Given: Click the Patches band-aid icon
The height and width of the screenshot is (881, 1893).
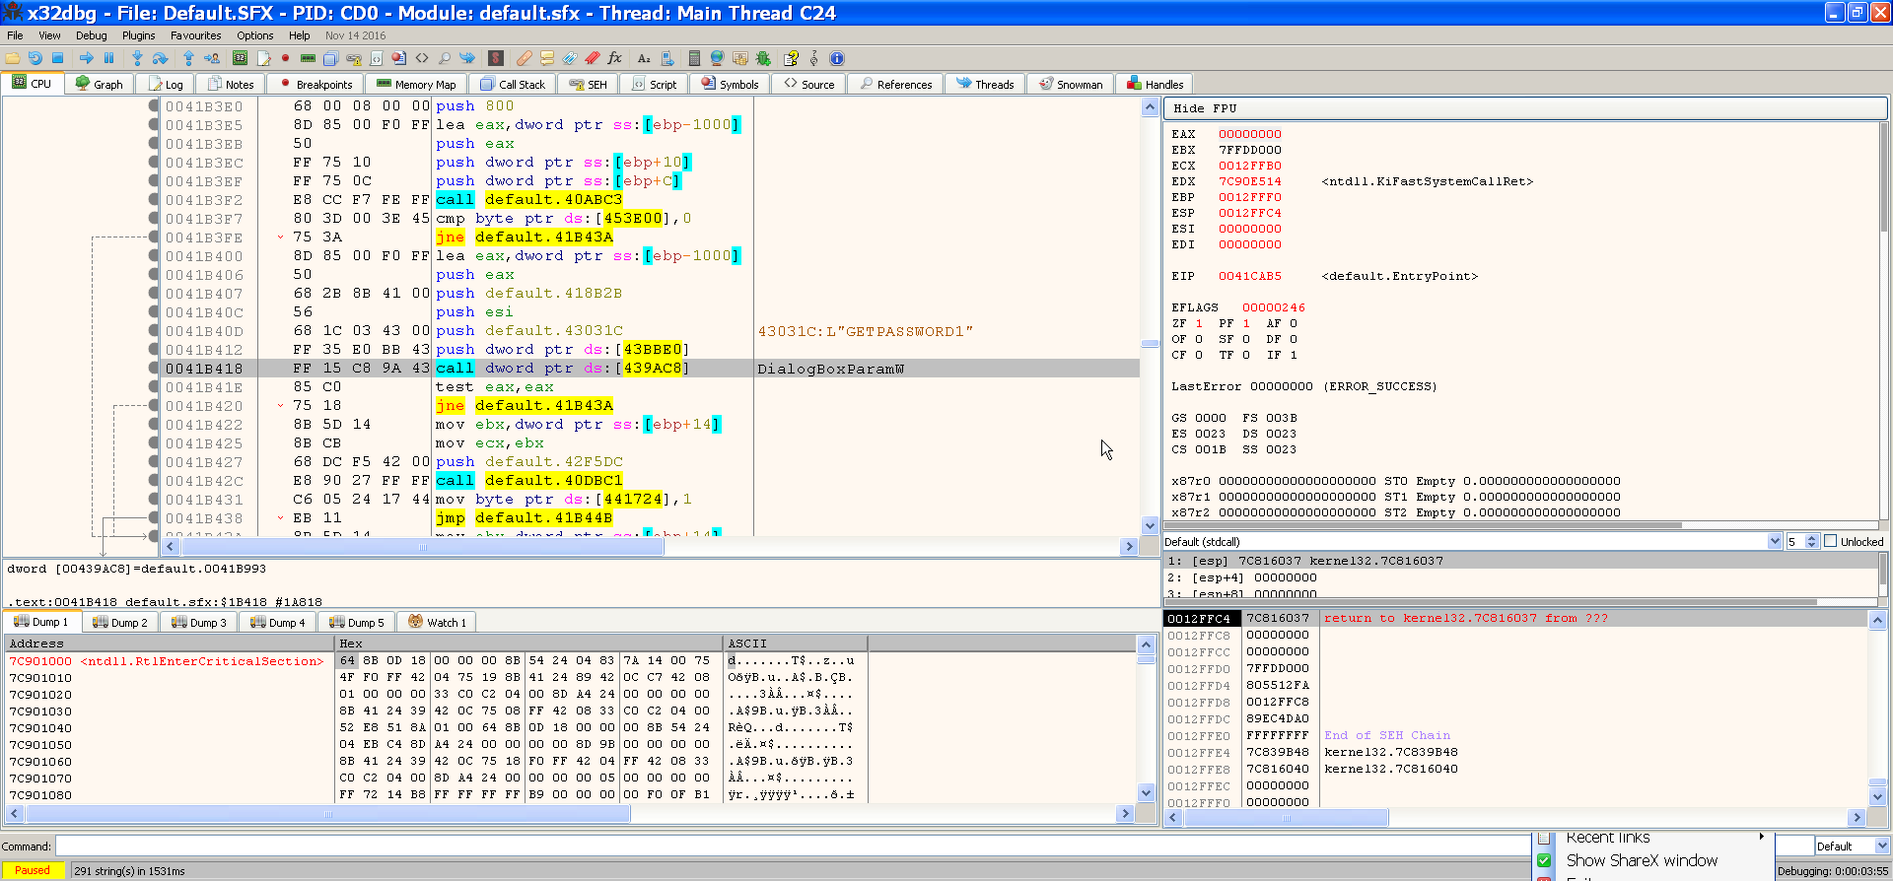Looking at the screenshot, I should click(x=525, y=58).
